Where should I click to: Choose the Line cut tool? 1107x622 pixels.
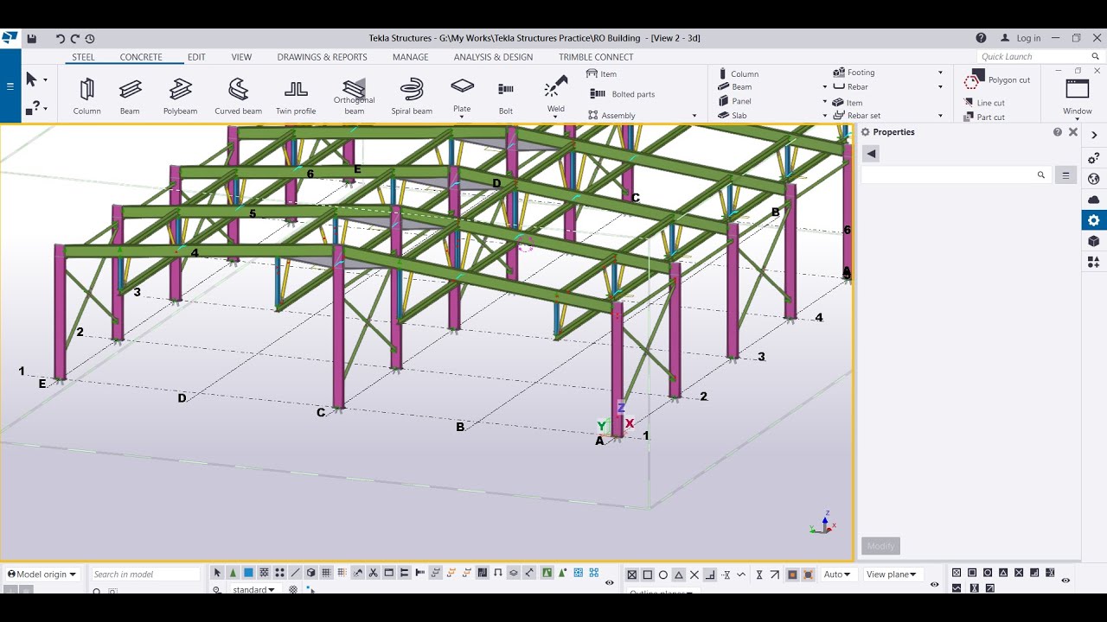pyautogui.click(x=984, y=103)
